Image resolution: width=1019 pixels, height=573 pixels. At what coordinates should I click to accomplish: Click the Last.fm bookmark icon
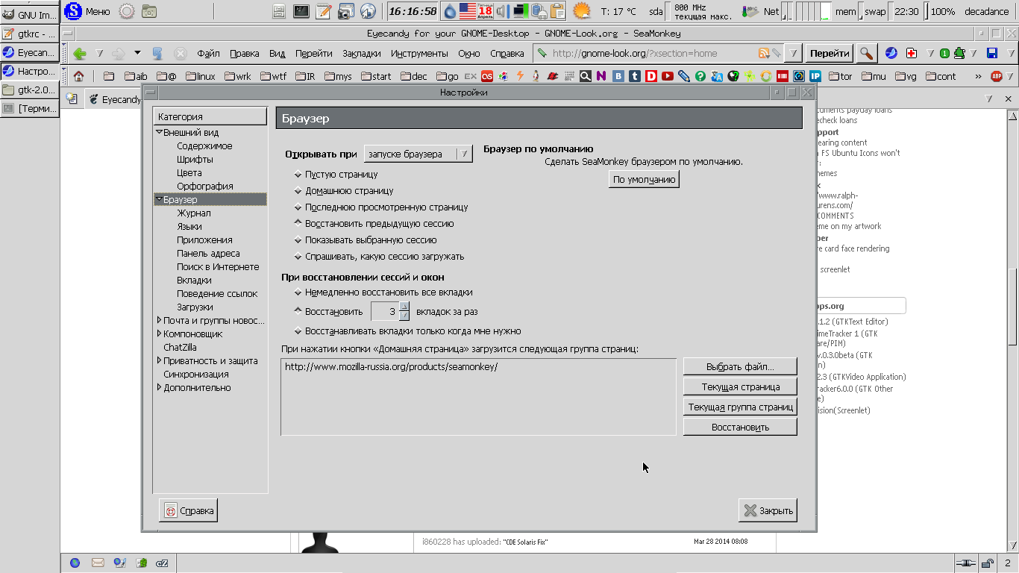[x=486, y=76]
